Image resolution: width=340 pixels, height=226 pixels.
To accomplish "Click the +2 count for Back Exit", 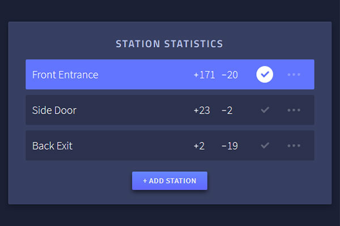I will pyautogui.click(x=199, y=146).
